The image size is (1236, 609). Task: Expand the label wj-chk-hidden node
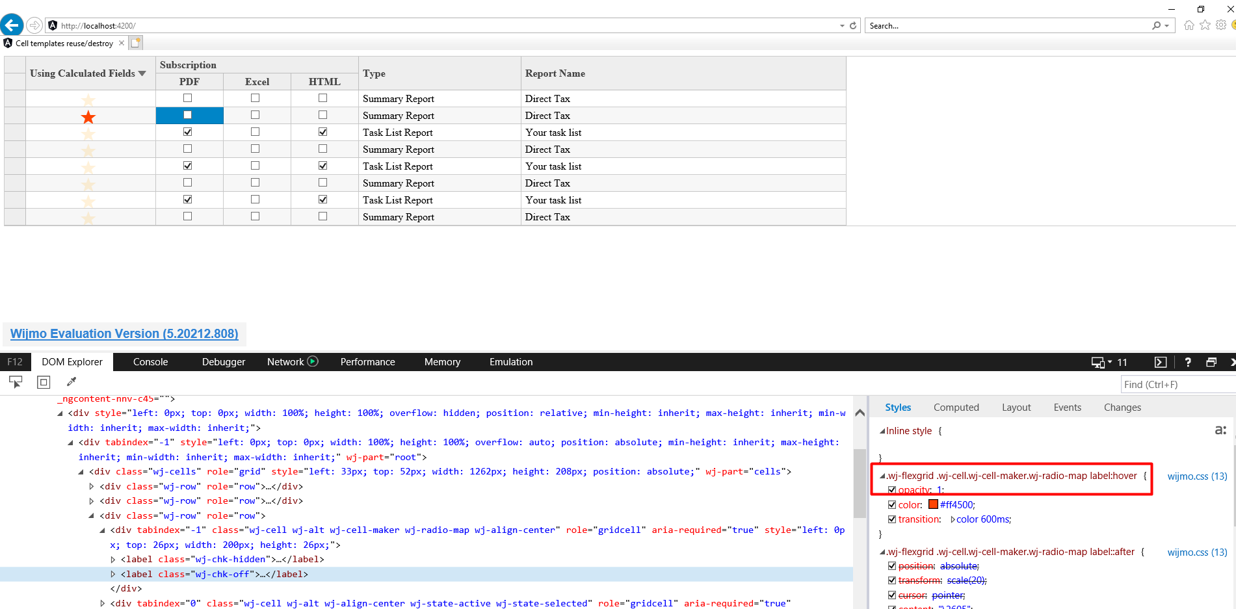pos(113,560)
